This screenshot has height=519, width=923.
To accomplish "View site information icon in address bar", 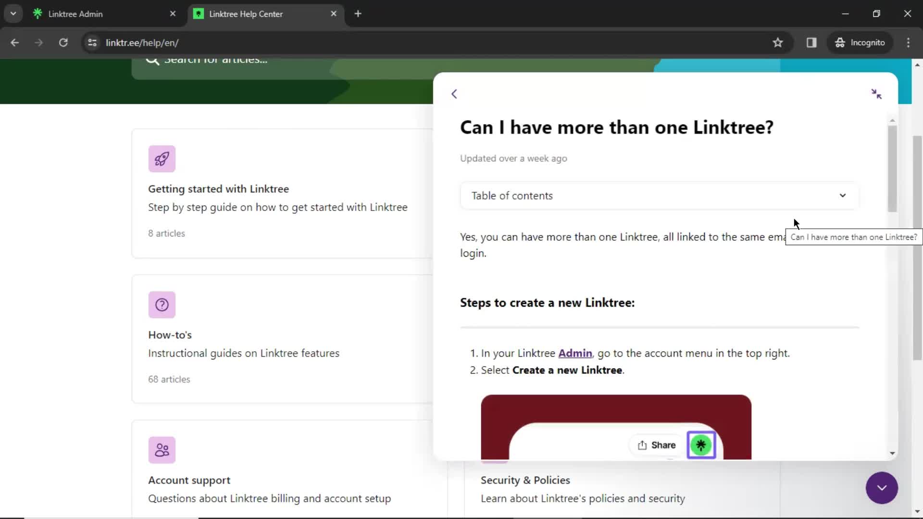I will 92,43.
